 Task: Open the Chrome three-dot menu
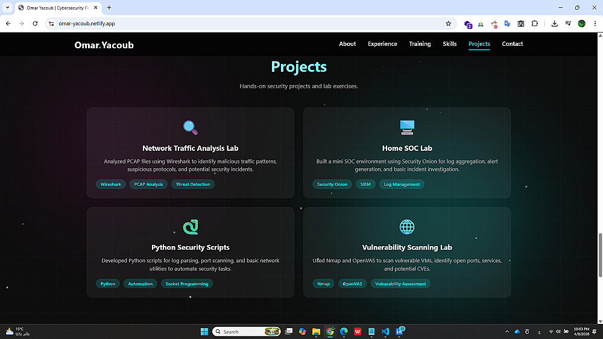(x=595, y=24)
